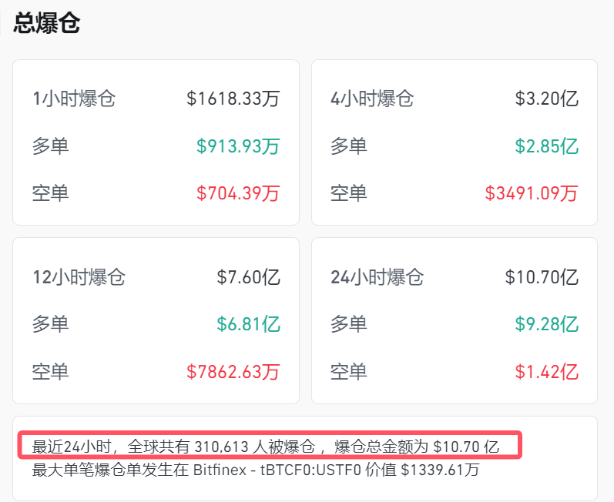This screenshot has width=614, height=502.
Task: Click the red short value $704.39万
Action: (x=237, y=192)
